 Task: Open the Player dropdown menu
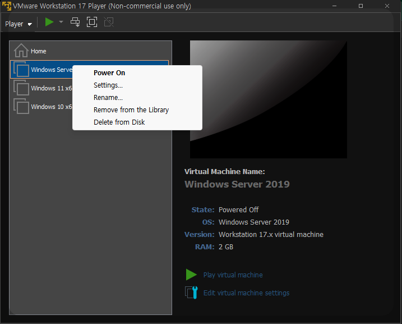(x=18, y=24)
